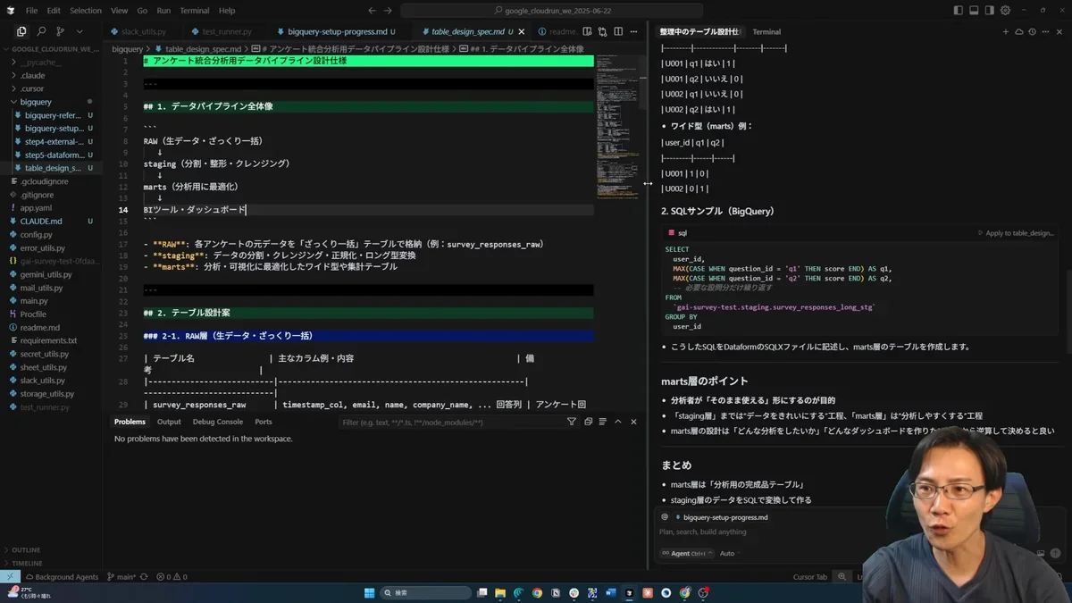Open the Source Control view icon
Viewport: 1072px width, 603px height.
point(61,31)
